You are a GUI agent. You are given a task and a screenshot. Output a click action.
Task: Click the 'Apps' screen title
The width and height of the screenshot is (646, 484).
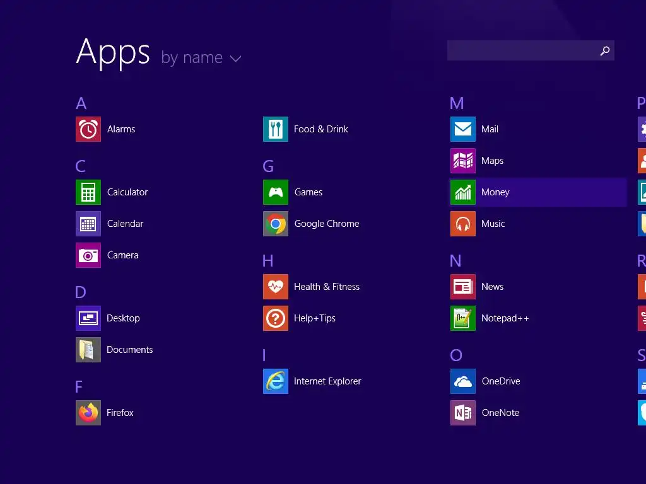(x=113, y=53)
